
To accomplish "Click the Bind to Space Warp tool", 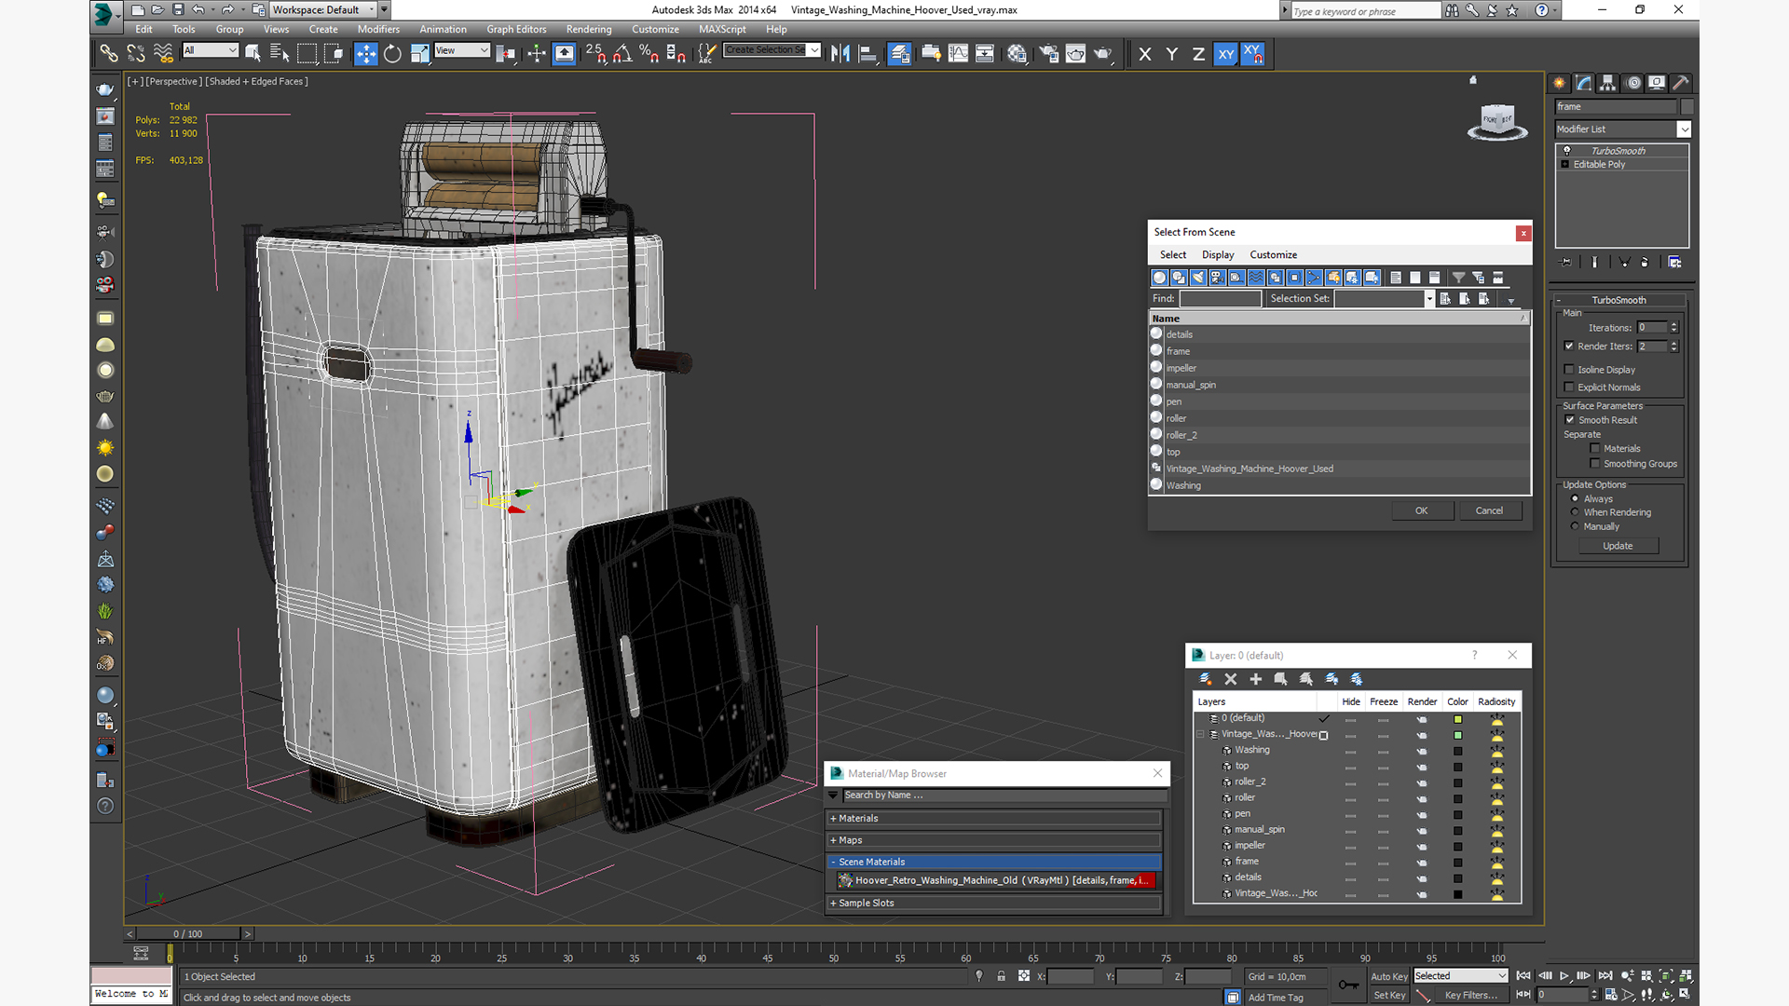I will pyautogui.click(x=163, y=54).
